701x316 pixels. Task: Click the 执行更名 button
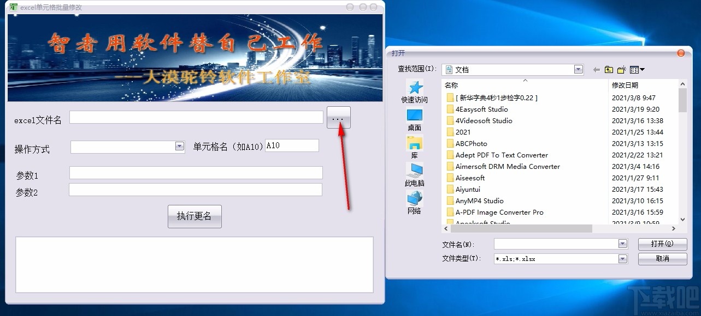click(x=195, y=216)
